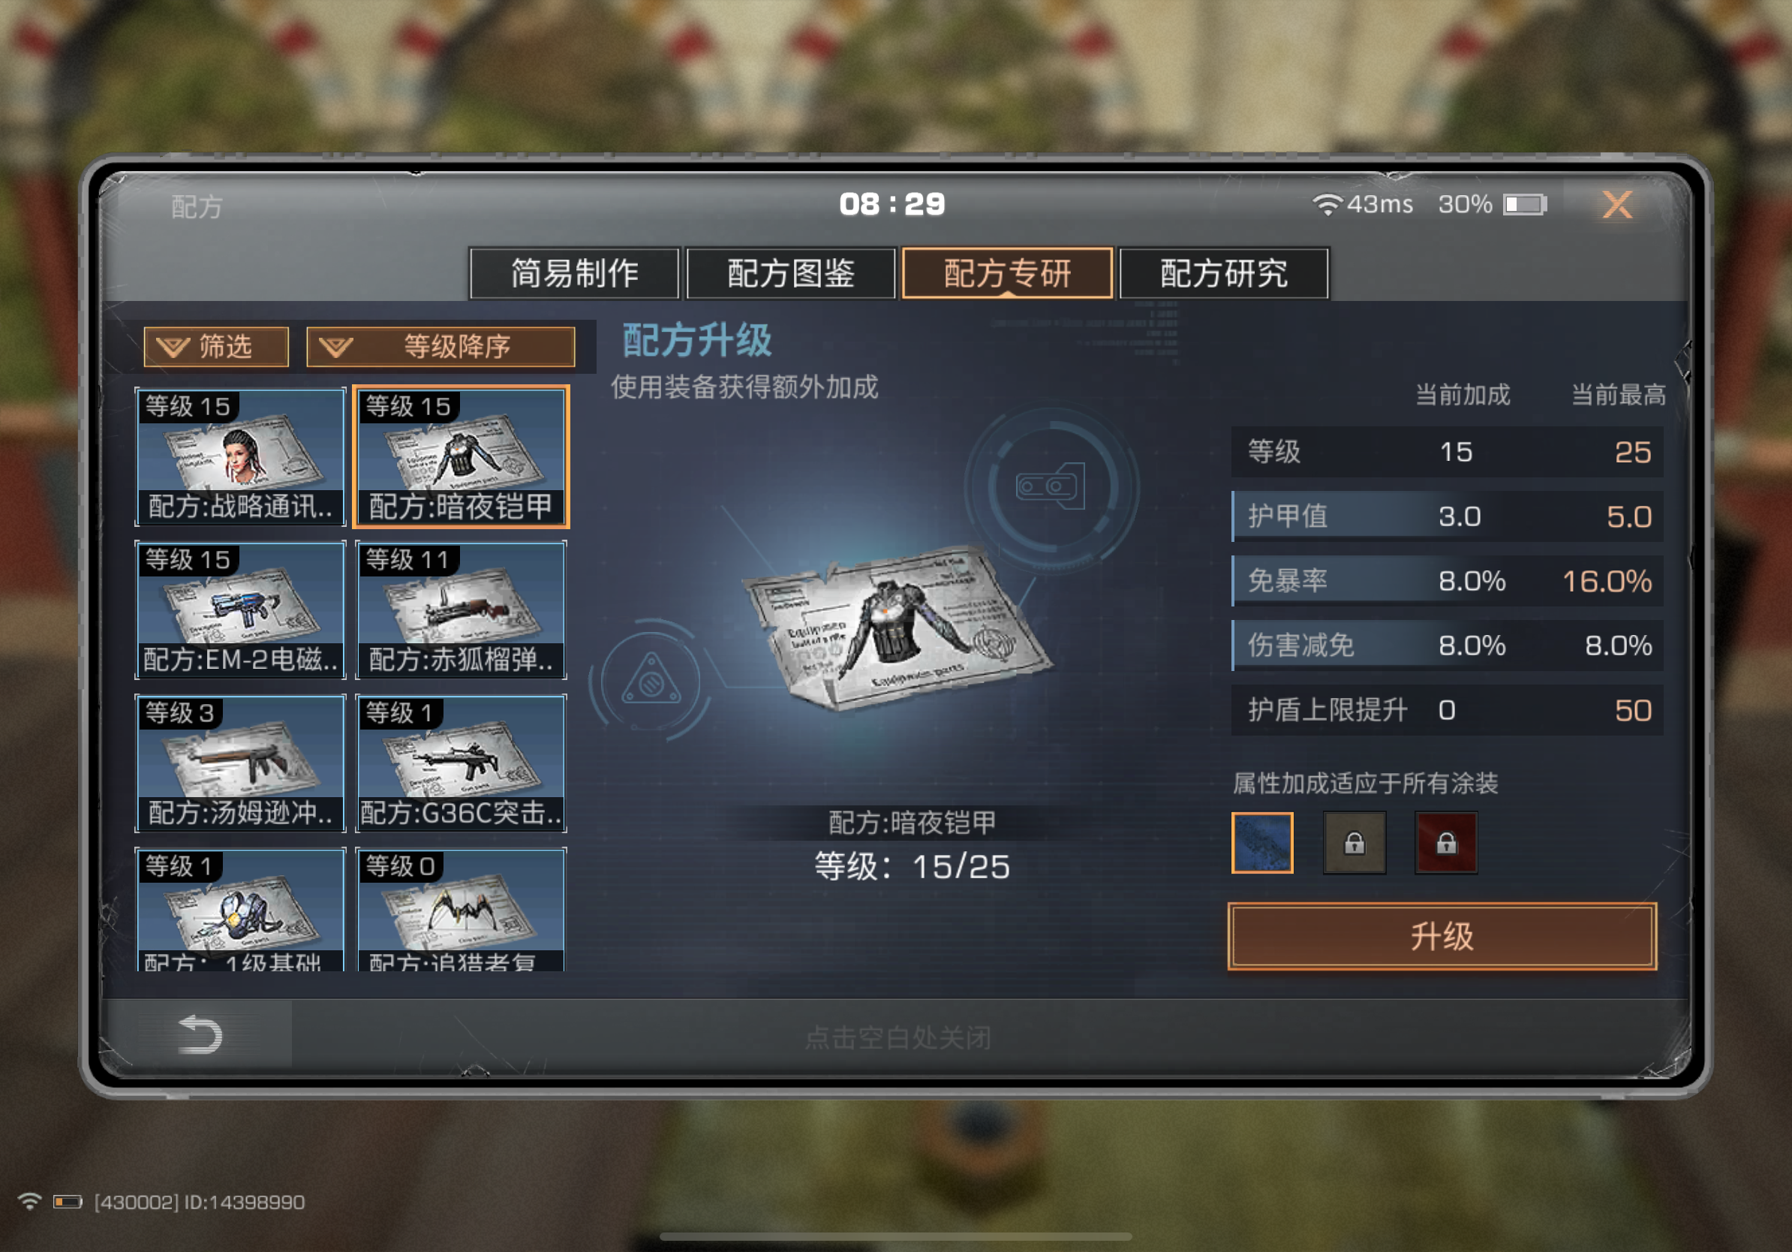Click the 升级 upgrade button
1792x1252 pixels.
point(1442,936)
